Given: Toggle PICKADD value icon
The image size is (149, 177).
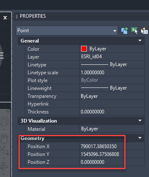Looking at the screenshot, I should tap(125, 31).
